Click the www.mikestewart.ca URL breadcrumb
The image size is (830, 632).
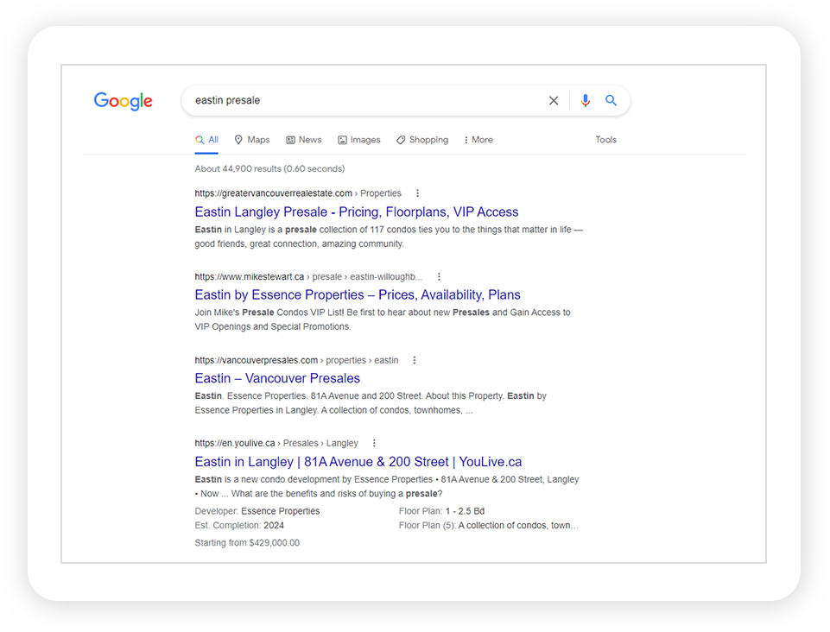pos(308,277)
